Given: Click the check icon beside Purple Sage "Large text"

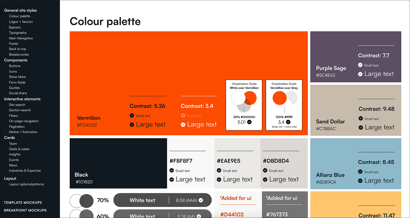Looking at the screenshot, I should [x=360, y=74].
